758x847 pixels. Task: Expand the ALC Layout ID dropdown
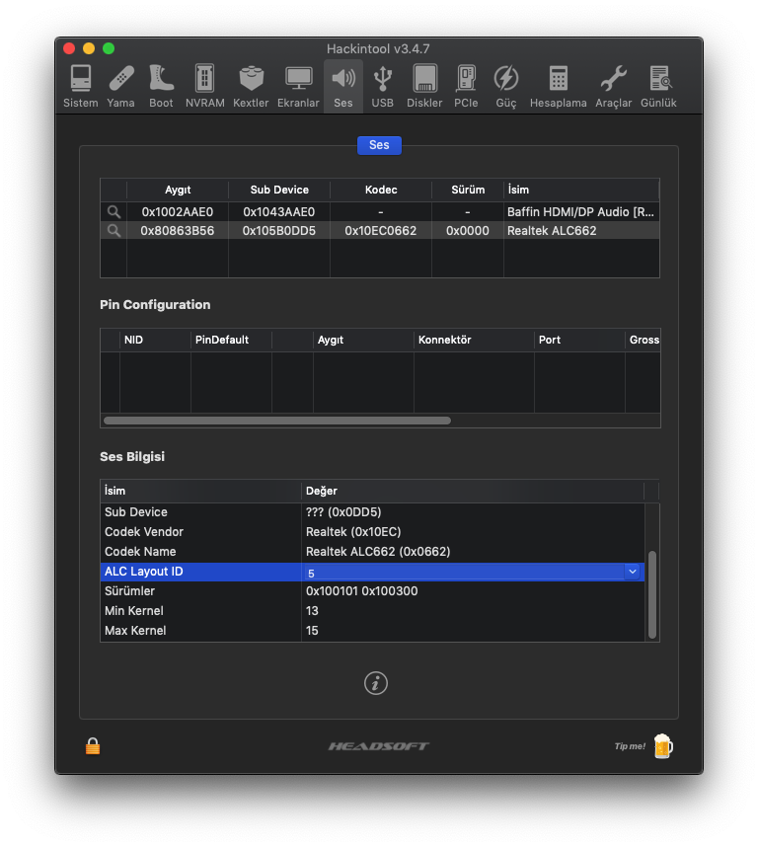(x=632, y=572)
